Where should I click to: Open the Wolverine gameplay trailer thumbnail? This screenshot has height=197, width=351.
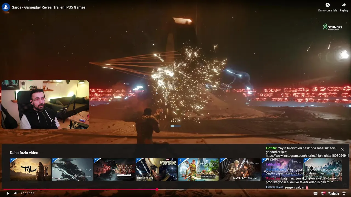[156, 169]
